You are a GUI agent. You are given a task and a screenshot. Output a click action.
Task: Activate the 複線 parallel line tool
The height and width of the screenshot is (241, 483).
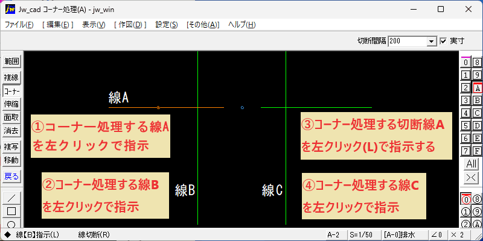click(x=11, y=77)
